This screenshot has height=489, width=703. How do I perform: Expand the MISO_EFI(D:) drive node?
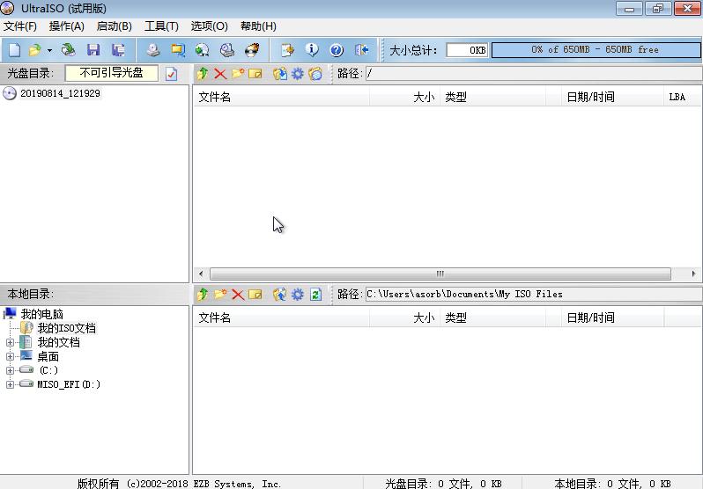[x=10, y=384]
